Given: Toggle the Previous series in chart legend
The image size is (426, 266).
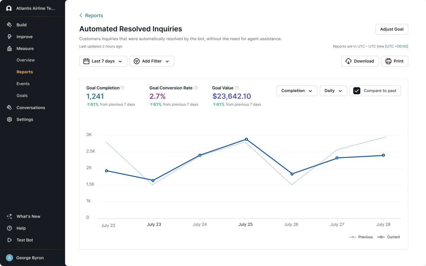Looking at the screenshot, I should (x=361, y=237).
